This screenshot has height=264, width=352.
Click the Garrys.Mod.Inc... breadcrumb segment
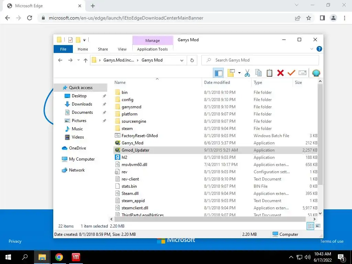tap(119, 60)
